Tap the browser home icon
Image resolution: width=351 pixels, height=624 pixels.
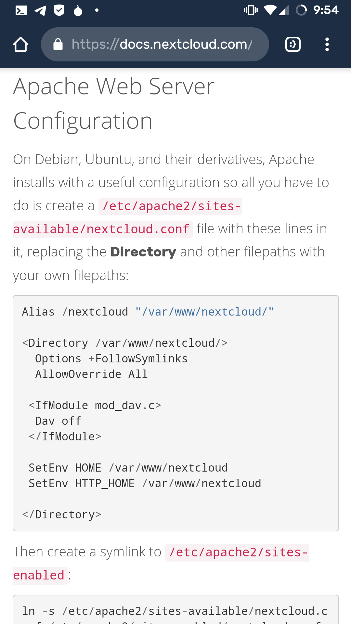20,45
